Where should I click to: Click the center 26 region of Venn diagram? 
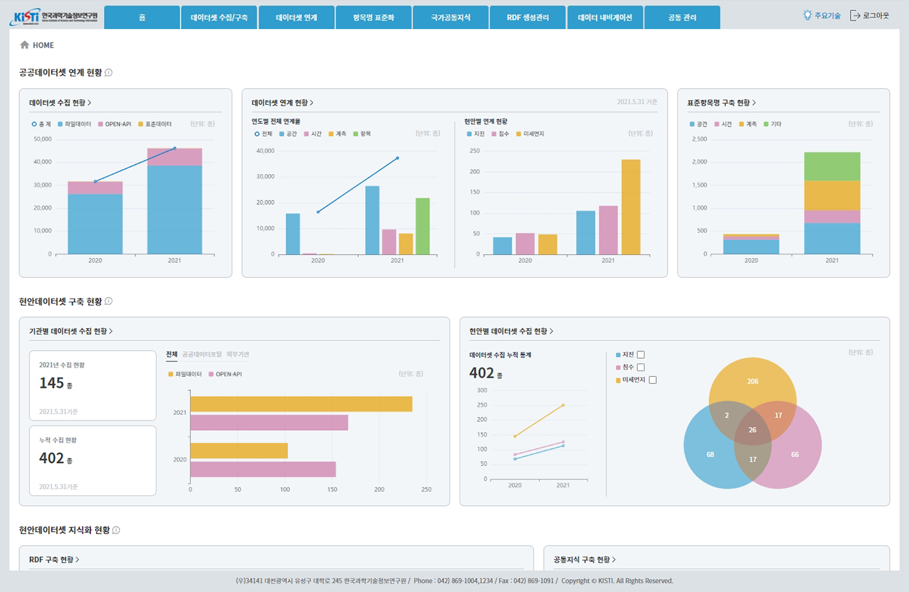click(752, 430)
